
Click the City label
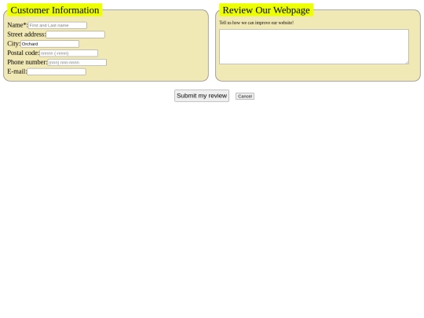pos(14,43)
